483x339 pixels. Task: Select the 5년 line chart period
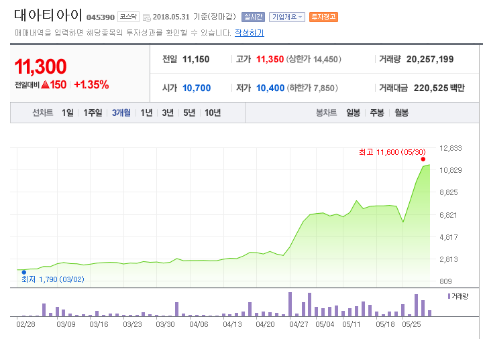(189, 113)
